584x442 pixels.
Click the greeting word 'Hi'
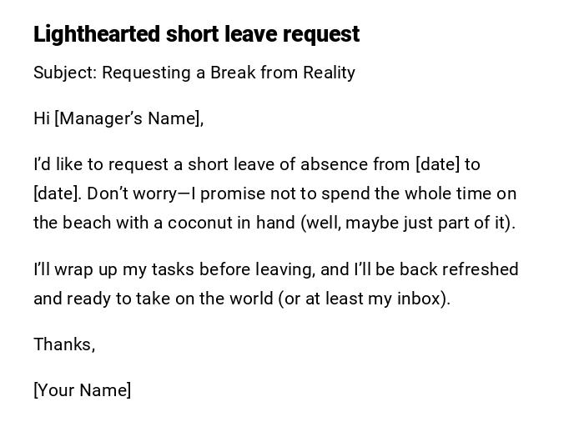pyautogui.click(x=42, y=118)
